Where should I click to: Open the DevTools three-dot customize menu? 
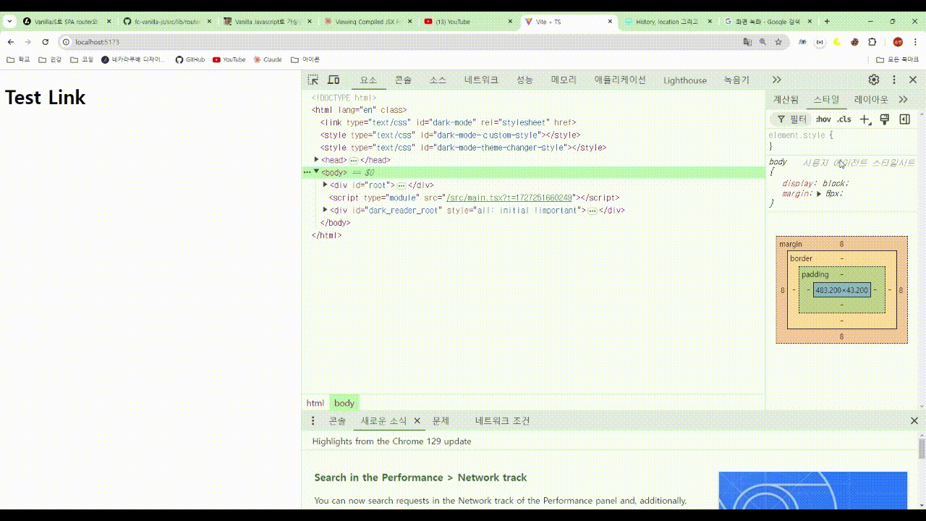[894, 80]
